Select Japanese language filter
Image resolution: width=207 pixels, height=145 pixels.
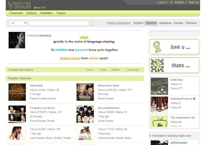coord(165,23)
